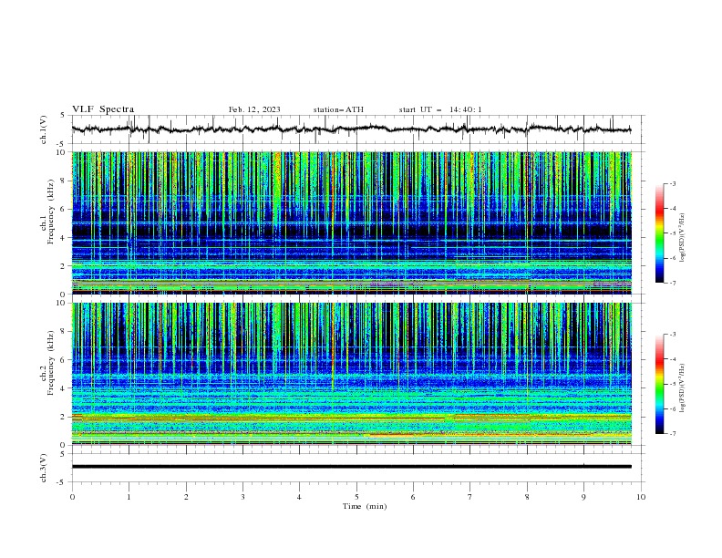
Task: Click the "ch.1 Frequency (kHz)" axis label
Action: pyautogui.click(x=47, y=212)
